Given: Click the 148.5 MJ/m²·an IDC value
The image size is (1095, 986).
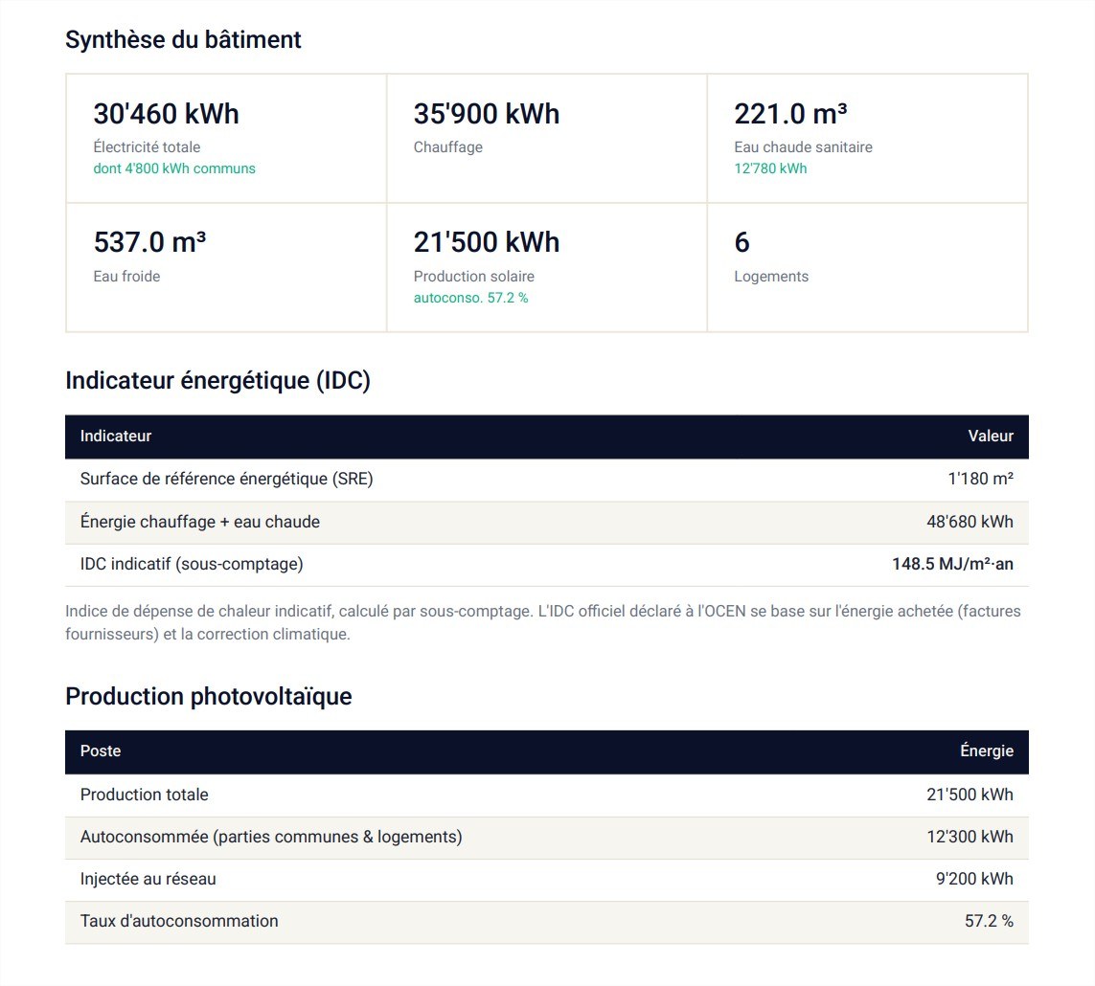Looking at the screenshot, I should pyautogui.click(x=952, y=564).
